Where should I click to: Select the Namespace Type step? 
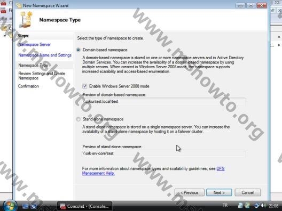(33, 66)
